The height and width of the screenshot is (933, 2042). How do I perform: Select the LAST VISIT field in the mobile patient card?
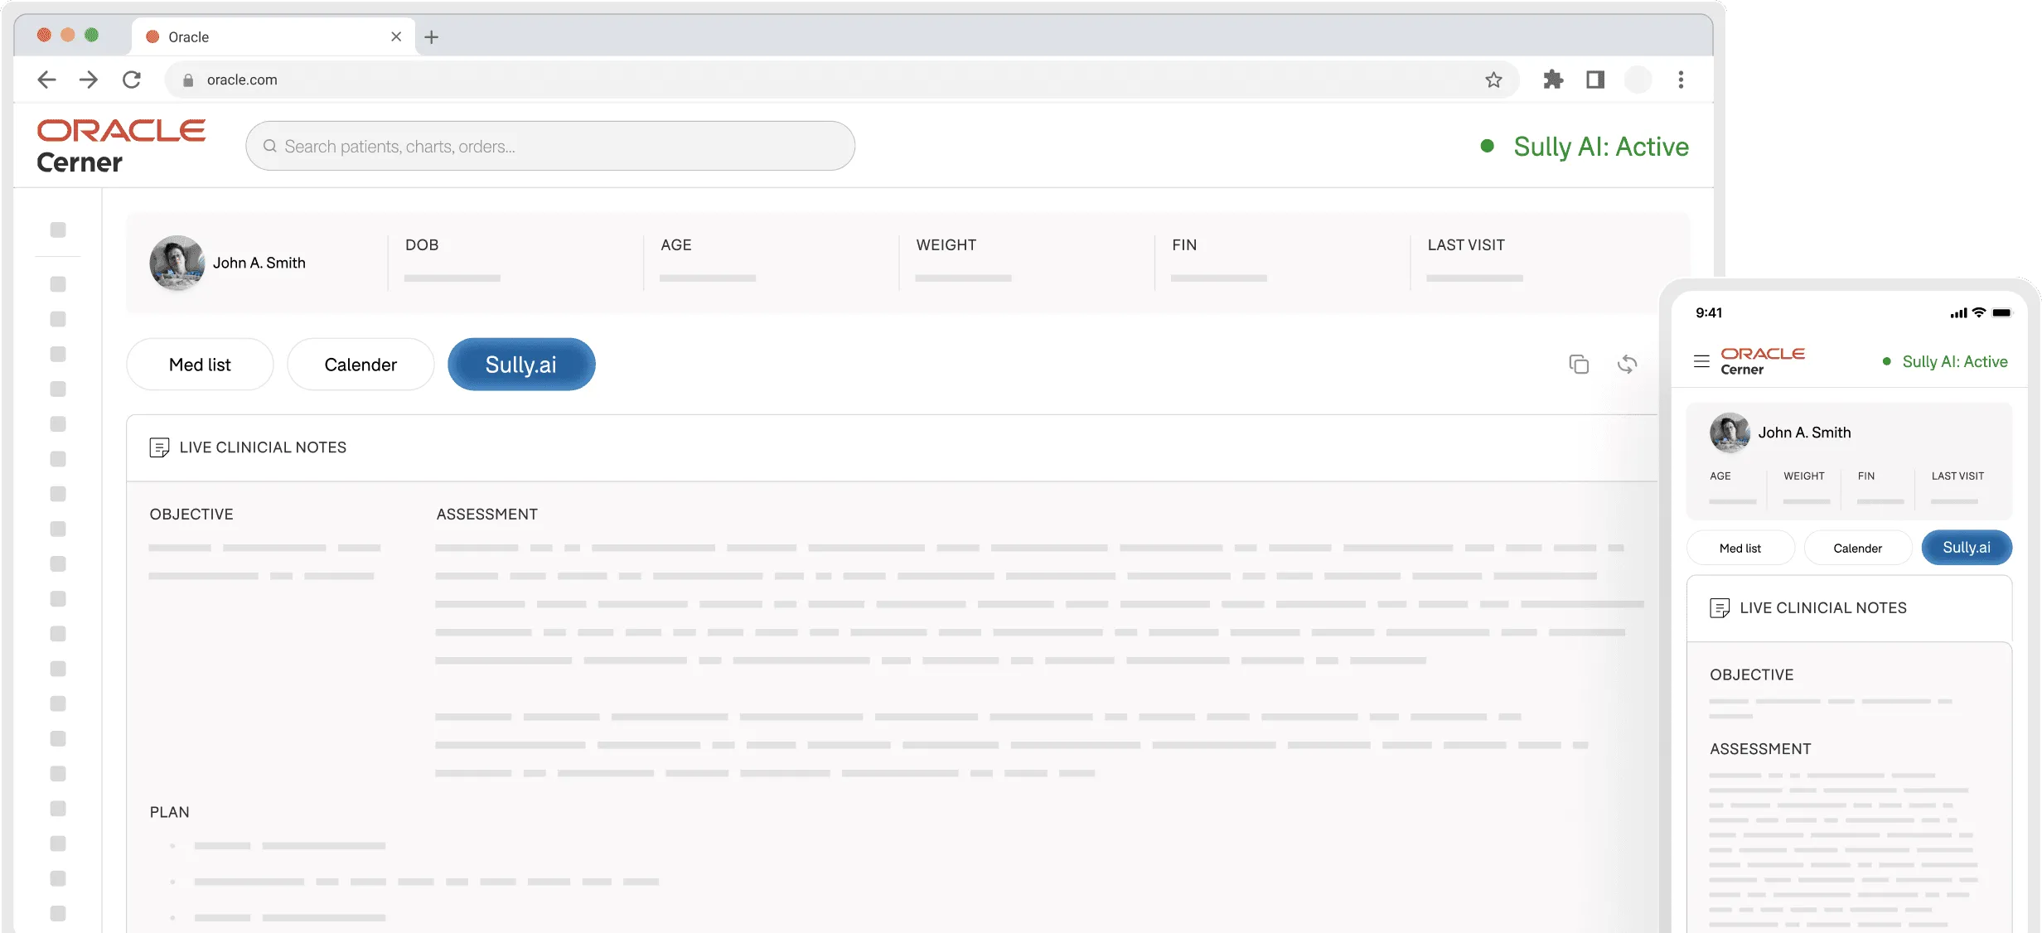1957,488
